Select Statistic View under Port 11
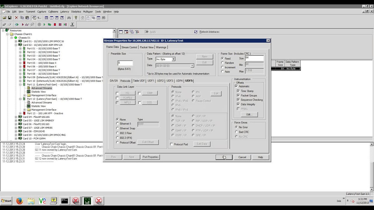 pyautogui.click(x=39, y=92)
